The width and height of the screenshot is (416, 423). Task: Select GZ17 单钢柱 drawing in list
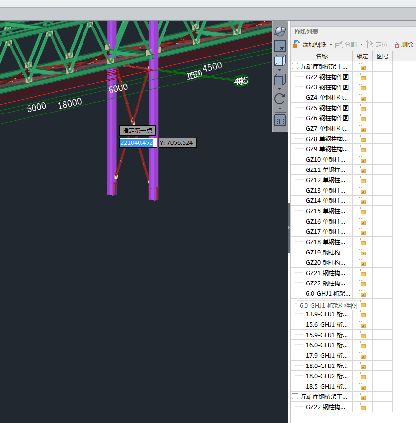pos(326,232)
